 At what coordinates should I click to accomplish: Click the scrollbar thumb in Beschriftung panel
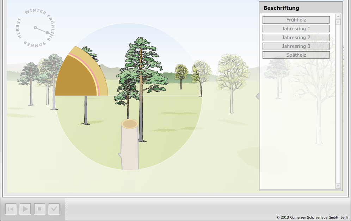point(338,22)
